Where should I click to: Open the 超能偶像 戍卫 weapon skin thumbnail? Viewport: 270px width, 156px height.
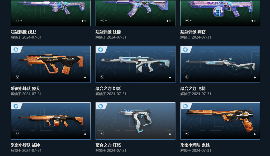(x=50, y=13)
